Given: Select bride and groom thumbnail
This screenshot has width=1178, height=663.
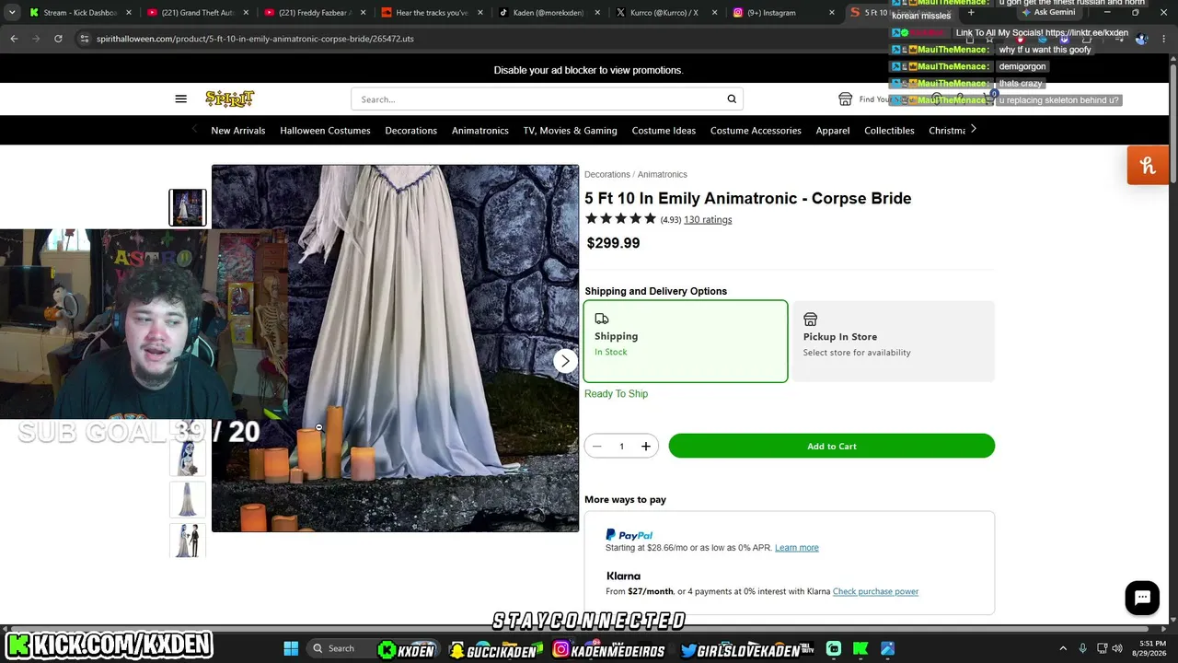Looking at the screenshot, I should pyautogui.click(x=188, y=541).
